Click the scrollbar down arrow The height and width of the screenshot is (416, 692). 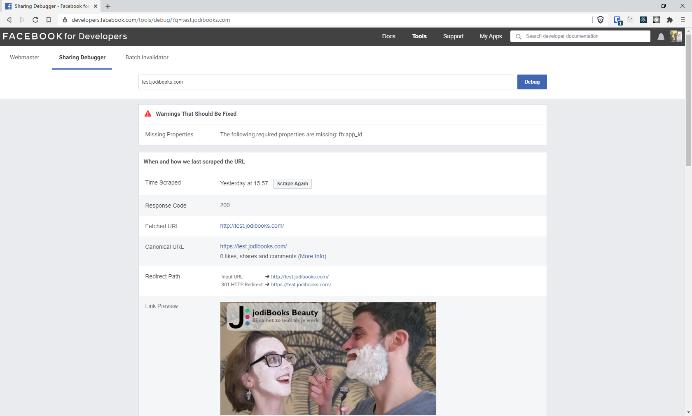pos(688,412)
